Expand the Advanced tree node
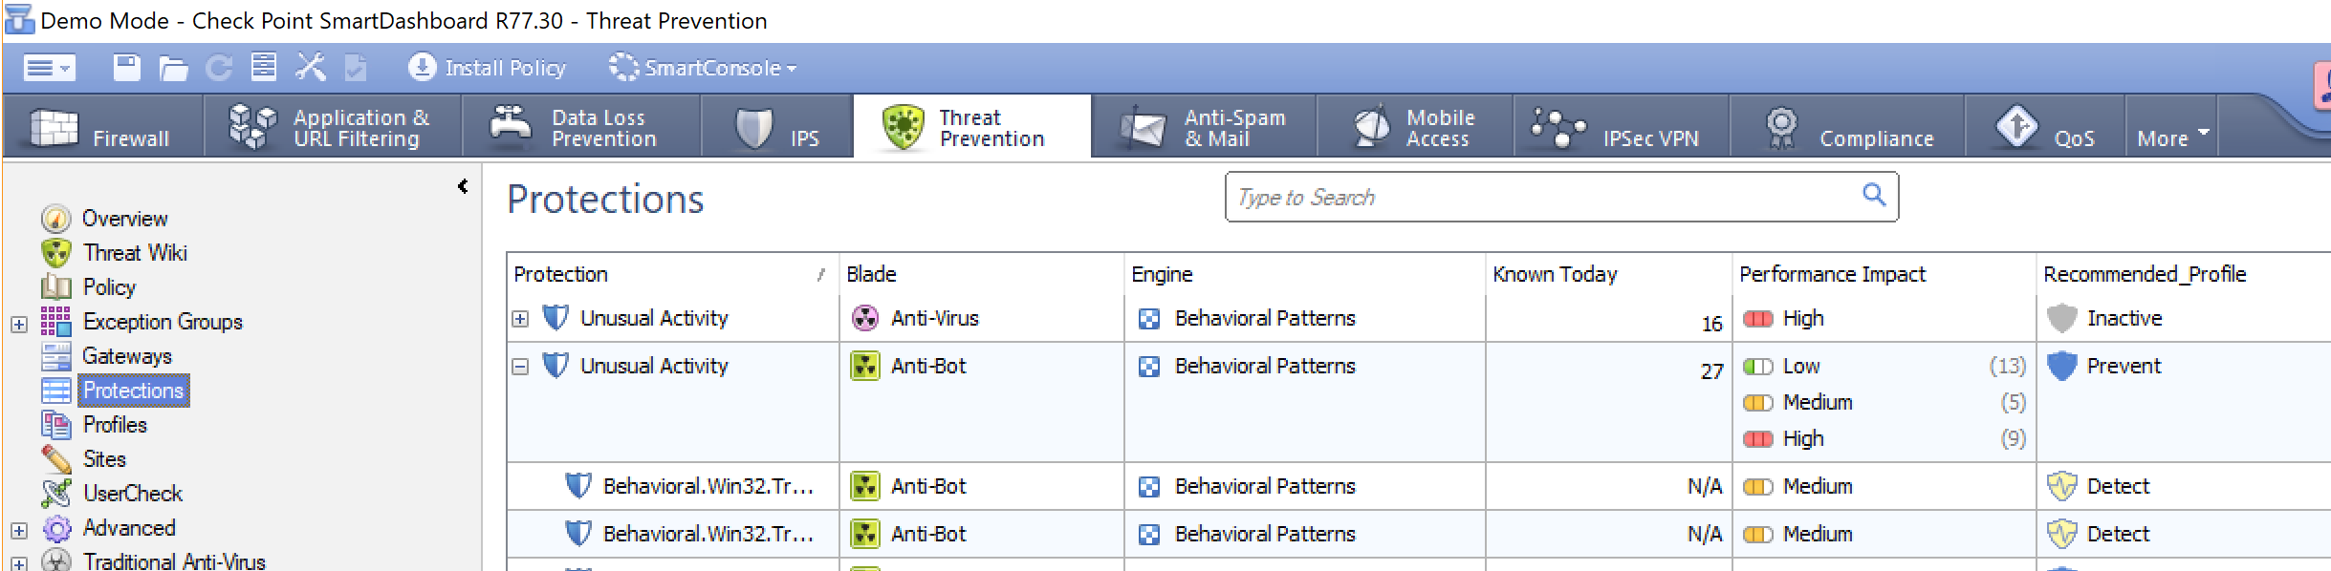This screenshot has width=2331, height=571. tap(19, 530)
